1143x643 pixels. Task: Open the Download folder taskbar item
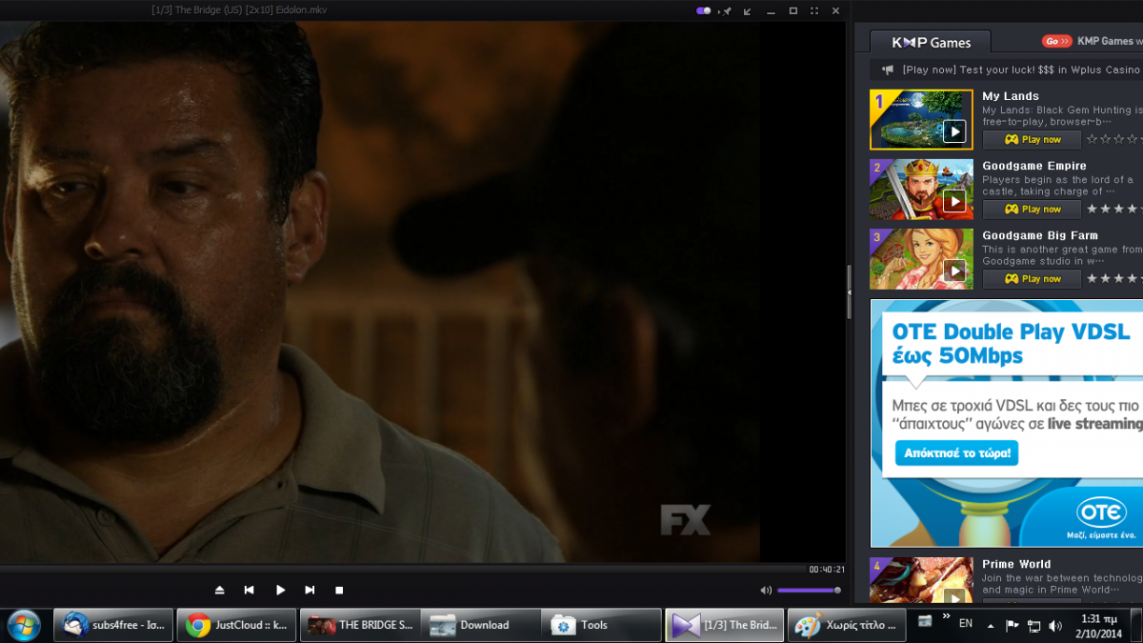pyautogui.click(x=481, y=625)
